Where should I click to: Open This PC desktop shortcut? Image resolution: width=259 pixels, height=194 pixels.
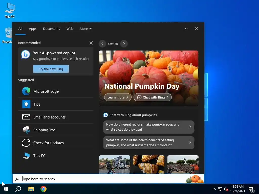(10, 10)
